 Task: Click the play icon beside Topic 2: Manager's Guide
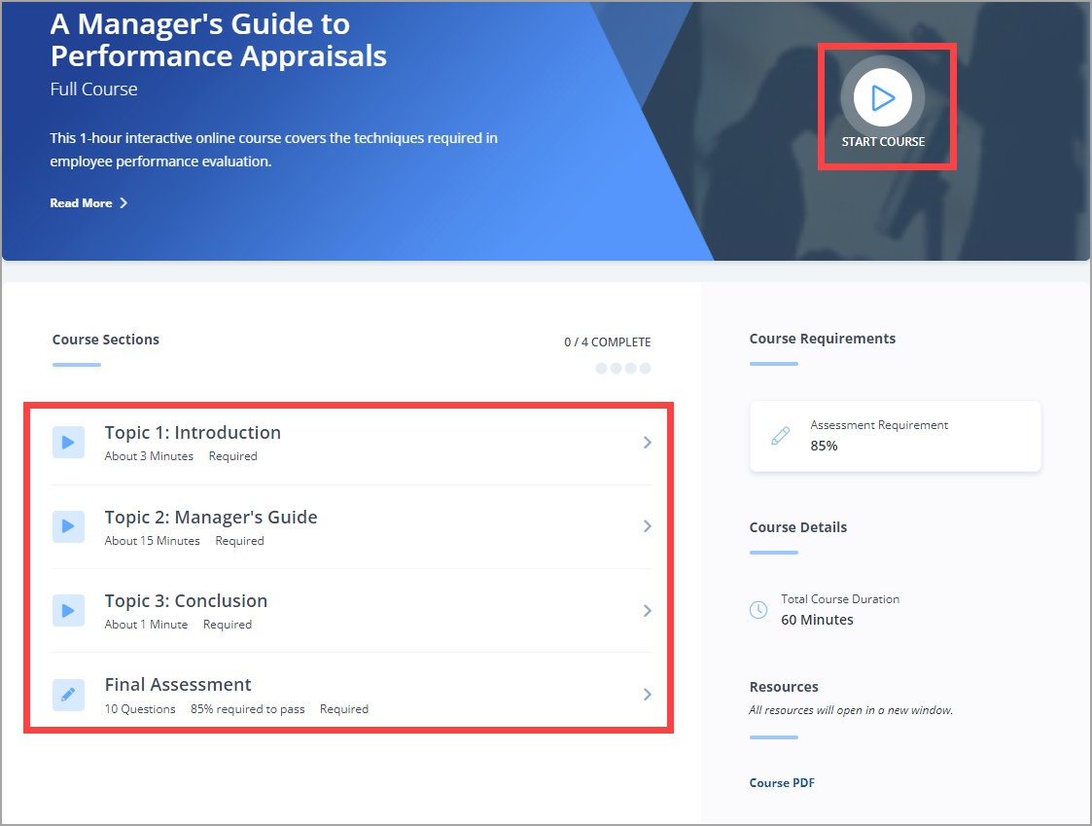click(x=68, y=526)
